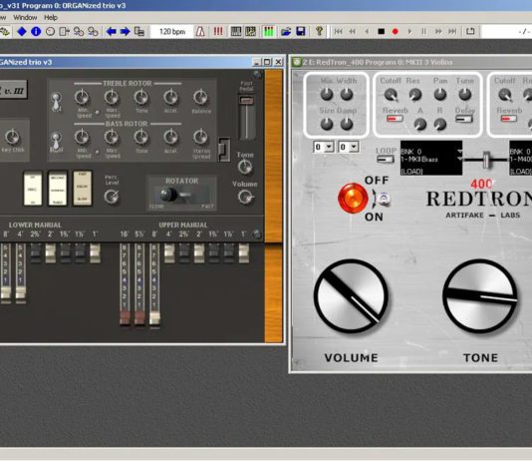Toggle the Delay switch in RedTron
Screen dimensions: 532x461
[464, 119]
